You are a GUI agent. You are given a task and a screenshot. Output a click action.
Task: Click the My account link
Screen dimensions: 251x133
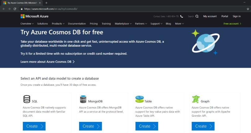click(210, 16)
